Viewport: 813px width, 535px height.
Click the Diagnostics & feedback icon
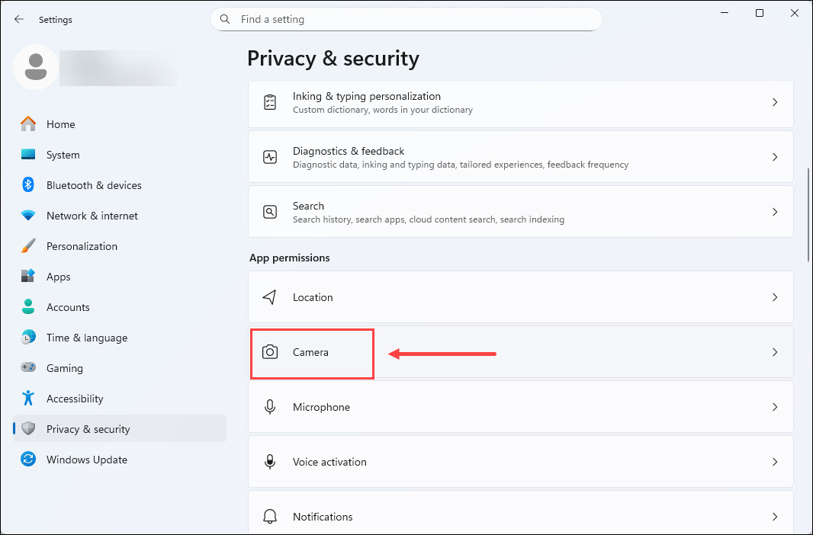[270, 157]
